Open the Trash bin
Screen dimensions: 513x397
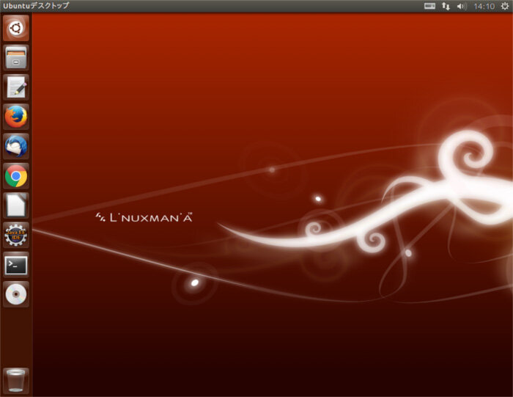coord(16,381)
